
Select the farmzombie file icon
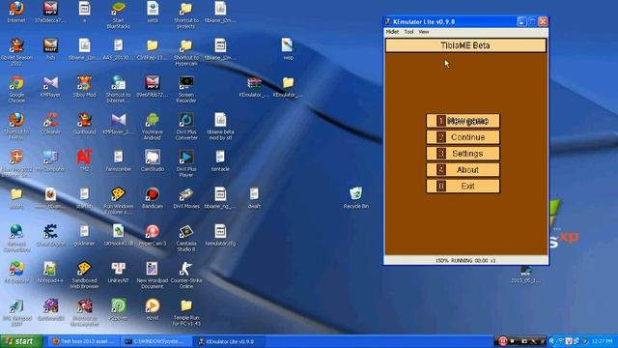point(118,160)
